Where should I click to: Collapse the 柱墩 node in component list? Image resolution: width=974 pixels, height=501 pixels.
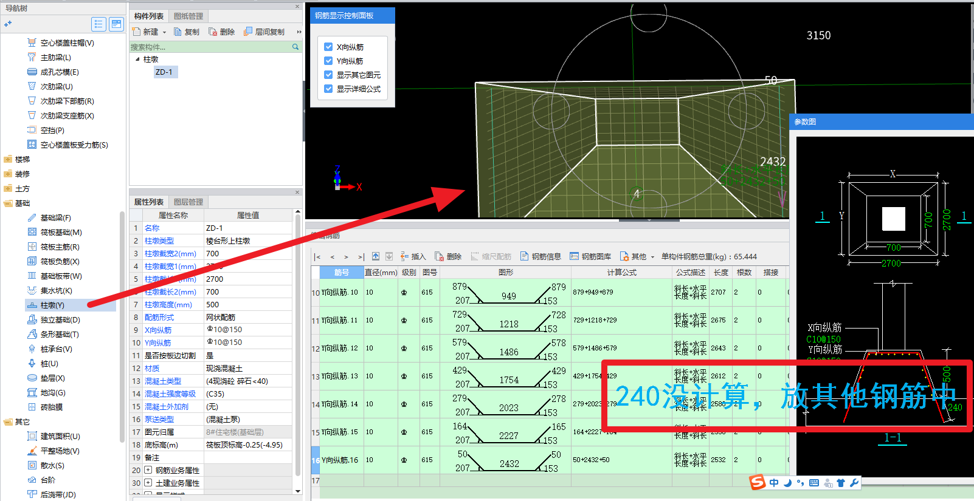click(x=137, y=60)
